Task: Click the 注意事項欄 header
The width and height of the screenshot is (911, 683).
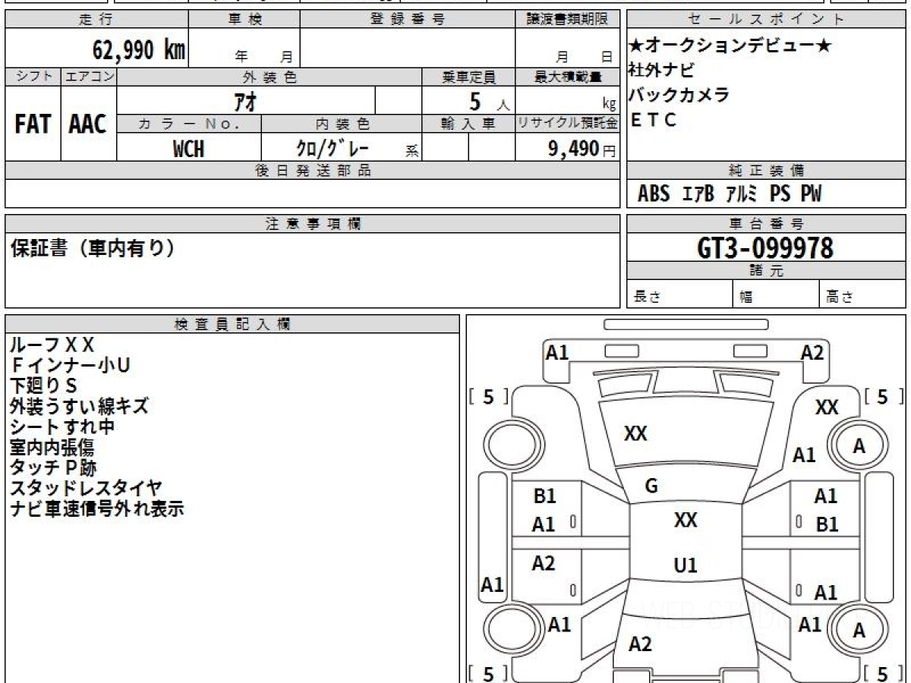Action: (x=313, y=224)
